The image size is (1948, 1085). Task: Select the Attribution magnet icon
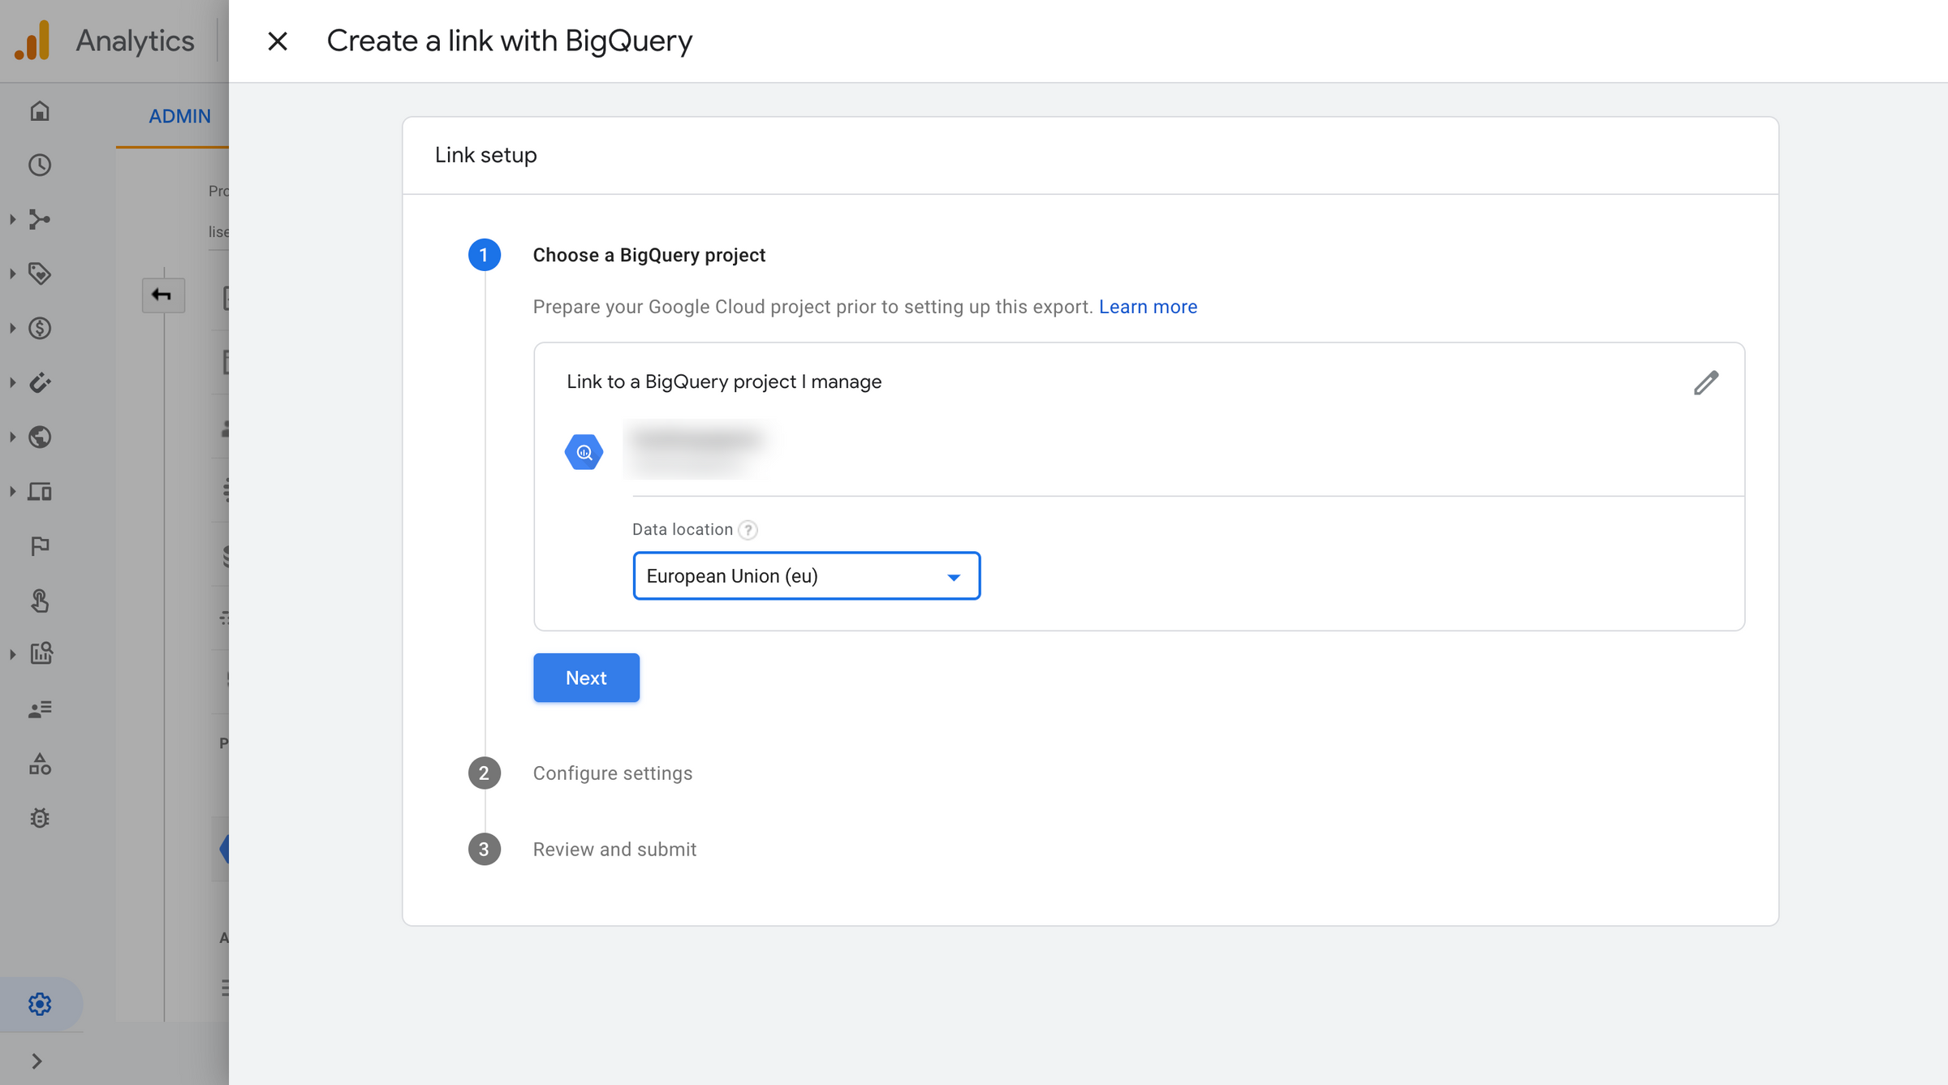[x=40, y=383]
